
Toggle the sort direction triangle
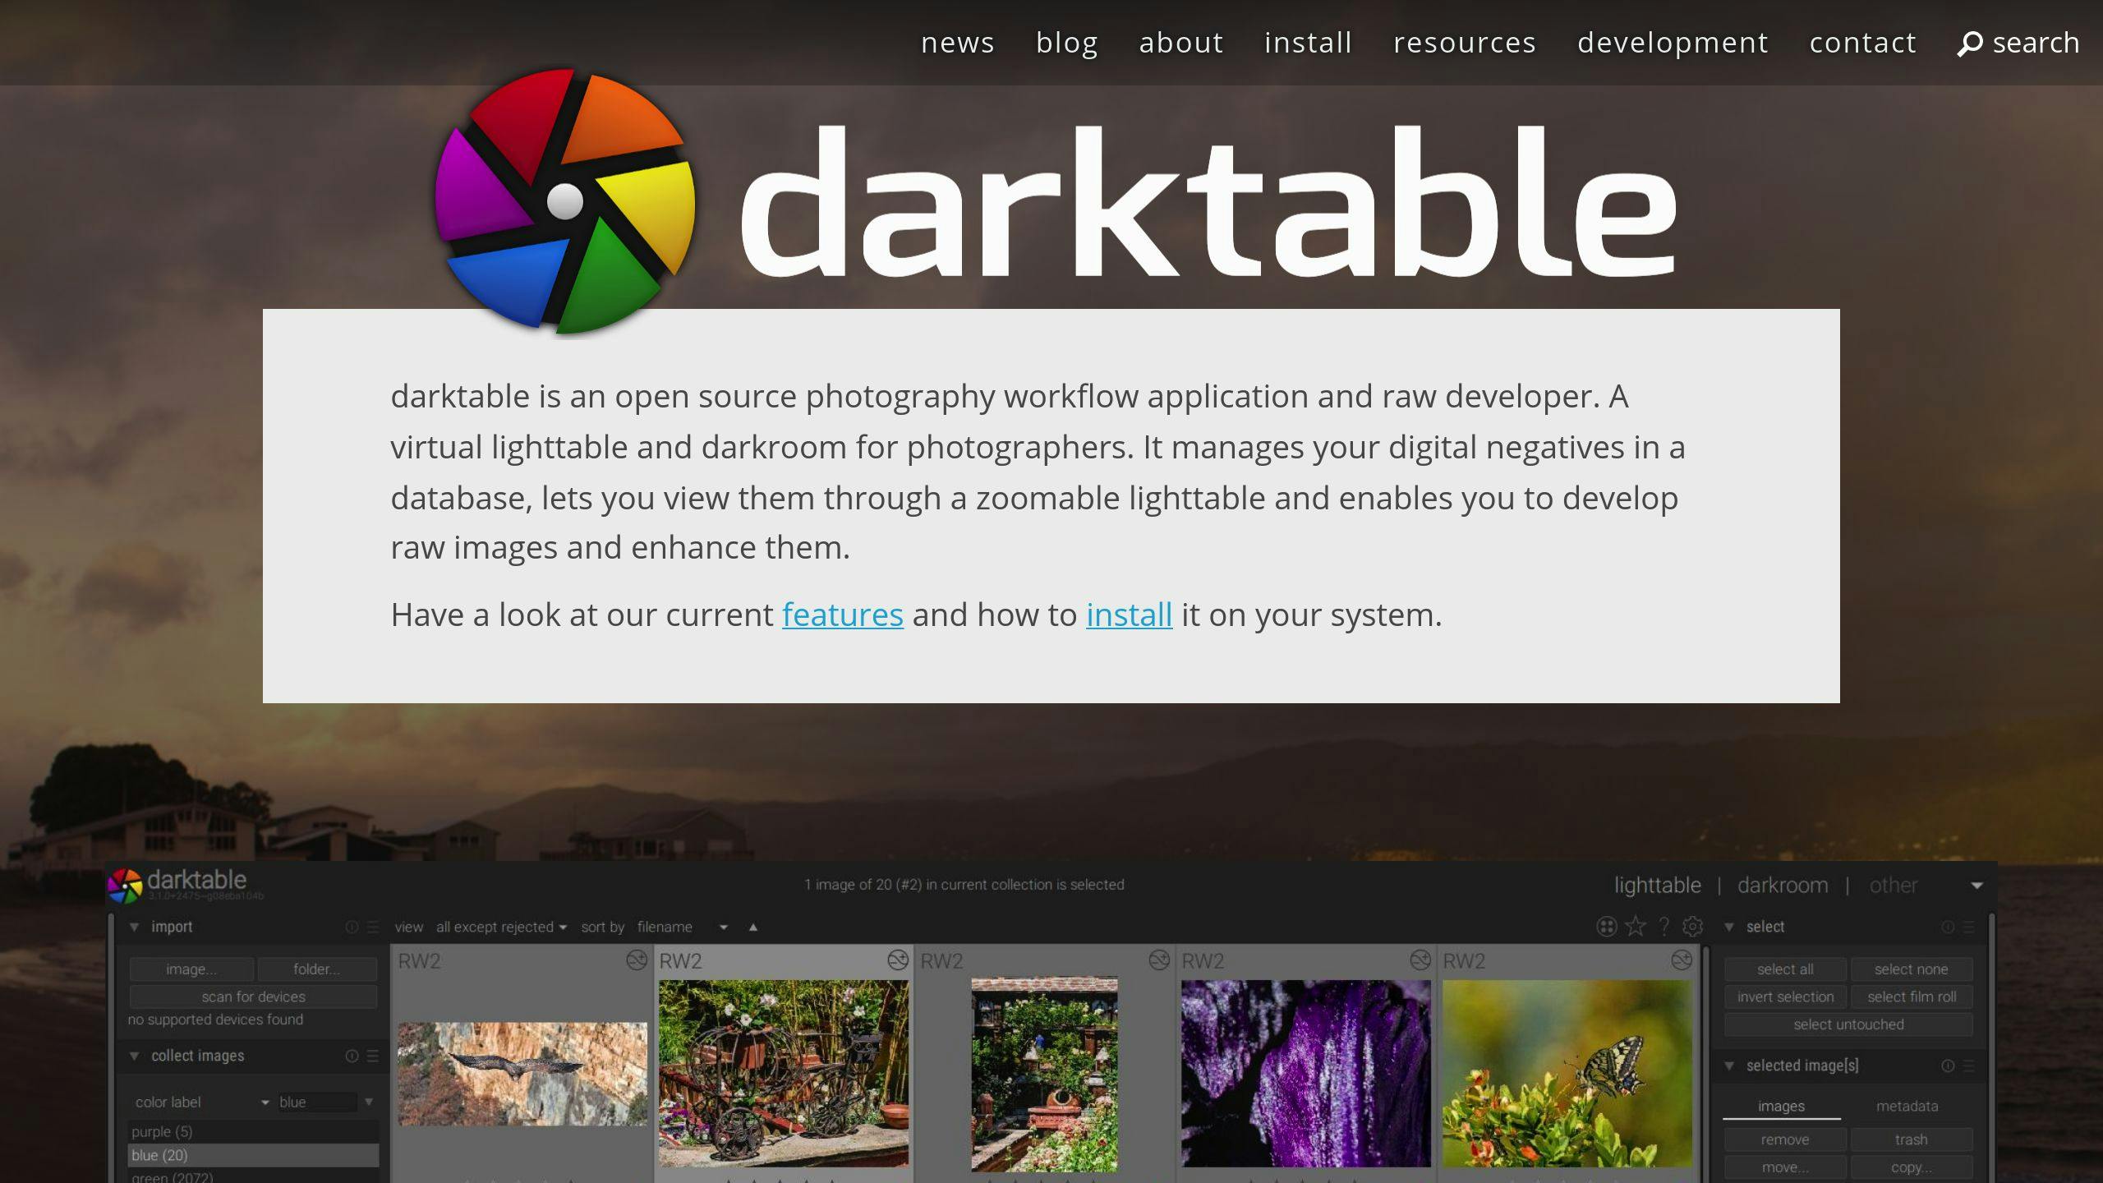[752, 928]
